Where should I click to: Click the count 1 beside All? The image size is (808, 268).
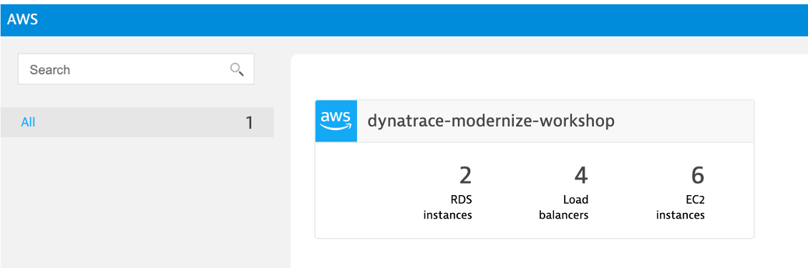249,123
